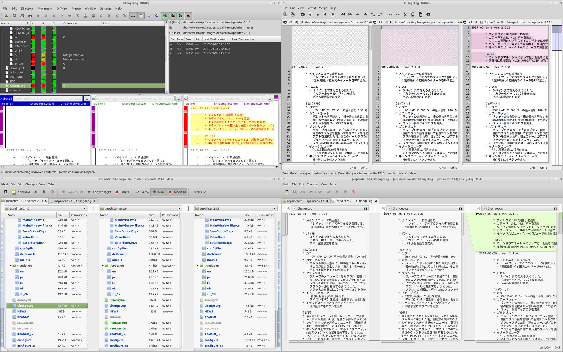Image resolution: width=563 pixels, height=352 pixels.
Task: Open the Diffview menu in KDiff3
Action: (62, 8)
